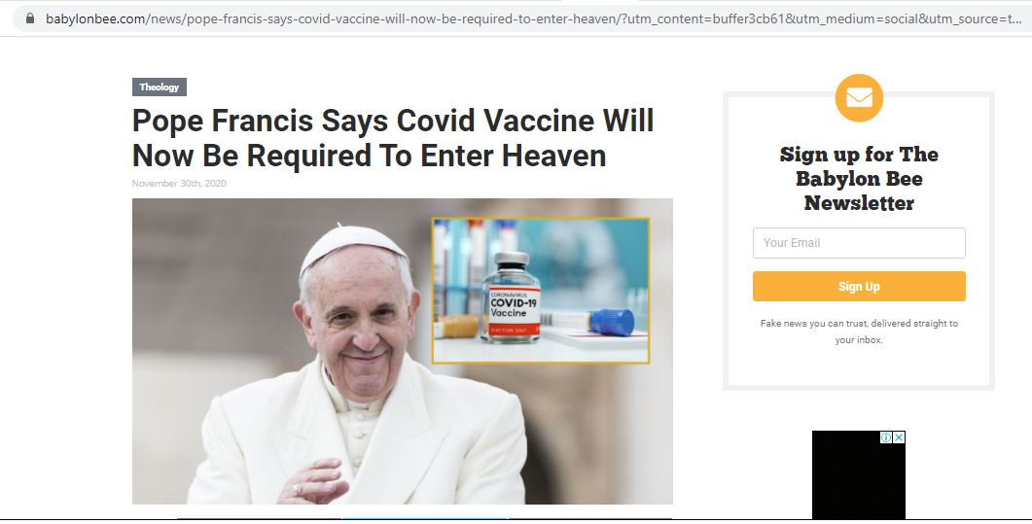Click the blue-capped test tube in inset

(x=587, y=322)
